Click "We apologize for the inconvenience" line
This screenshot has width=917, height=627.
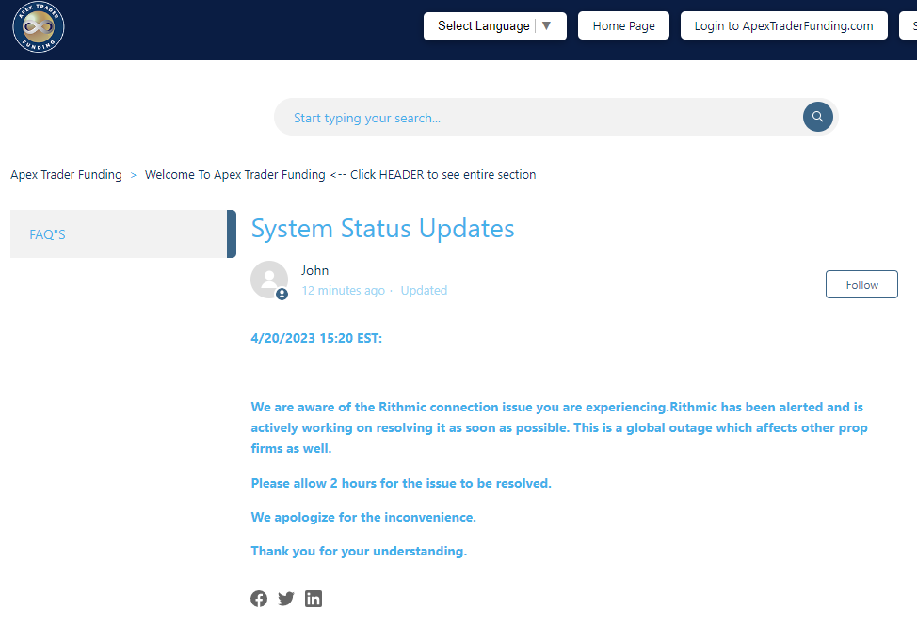click(363, 518)
